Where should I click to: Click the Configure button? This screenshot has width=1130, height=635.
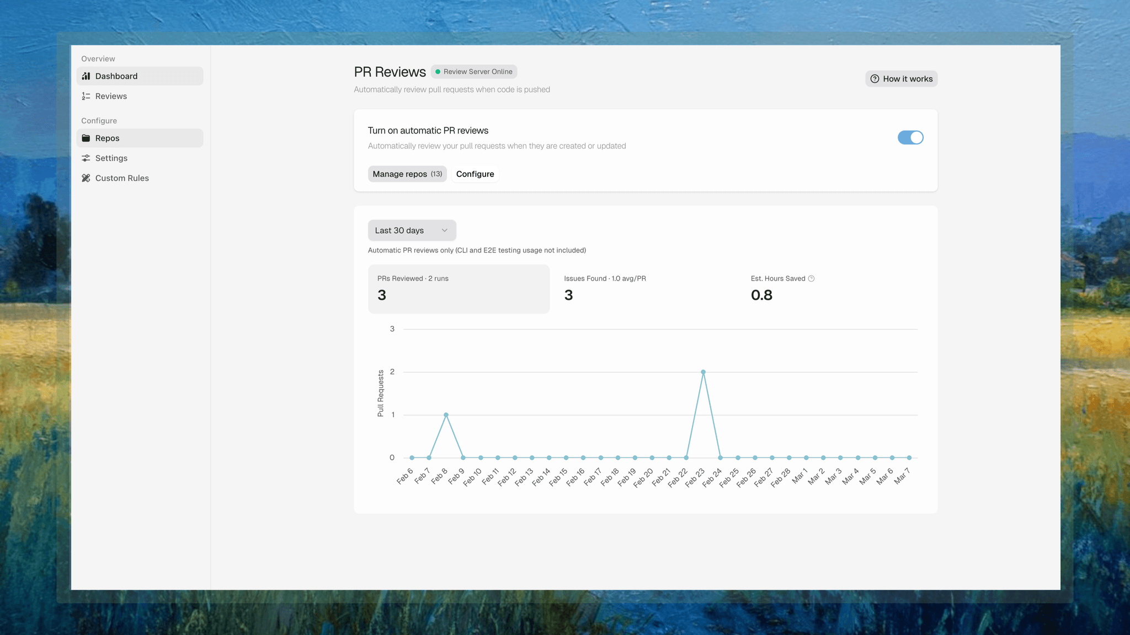(475, 174)
